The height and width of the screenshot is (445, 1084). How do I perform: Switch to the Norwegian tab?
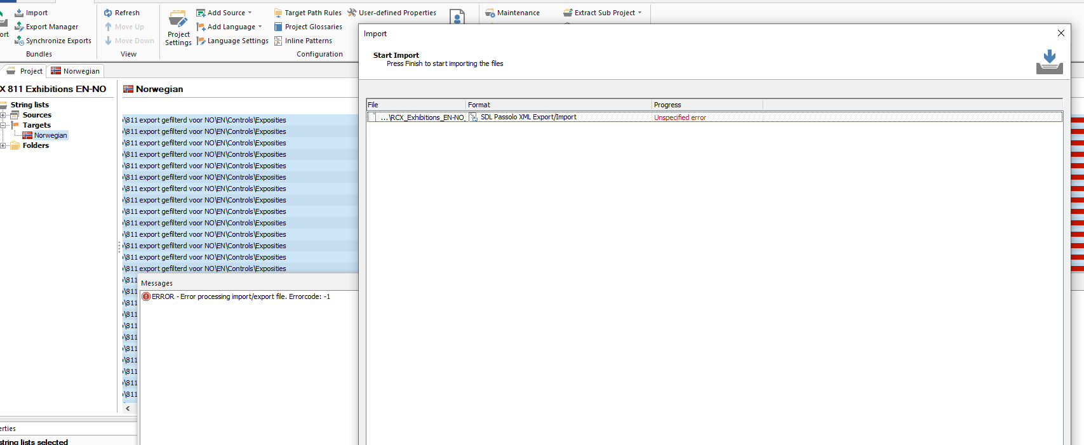(75, 71)
